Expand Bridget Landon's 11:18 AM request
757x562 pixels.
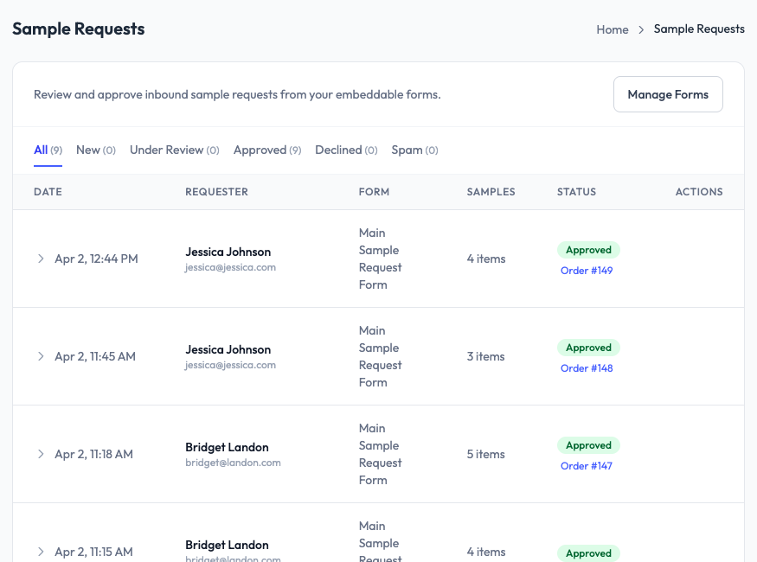point(41,454)
